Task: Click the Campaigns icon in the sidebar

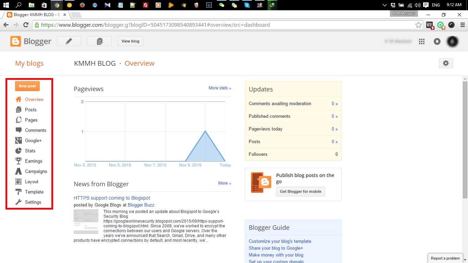Action: [x=19, y=171]
